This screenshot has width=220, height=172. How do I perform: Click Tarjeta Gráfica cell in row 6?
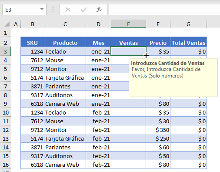tap(65, 78)
